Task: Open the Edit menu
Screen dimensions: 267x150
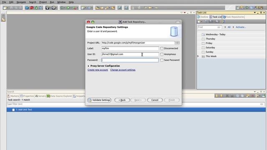Action: pos(11,2)
